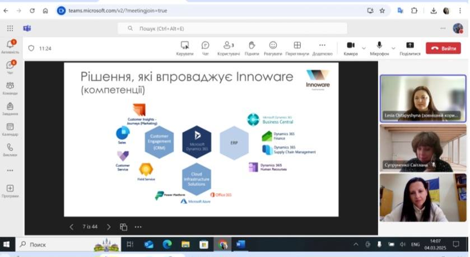This screenshot has width=470, height=257.
Task: Raise hand with the Підняти button
Action: pyautogui.click(x=252, y=48)
